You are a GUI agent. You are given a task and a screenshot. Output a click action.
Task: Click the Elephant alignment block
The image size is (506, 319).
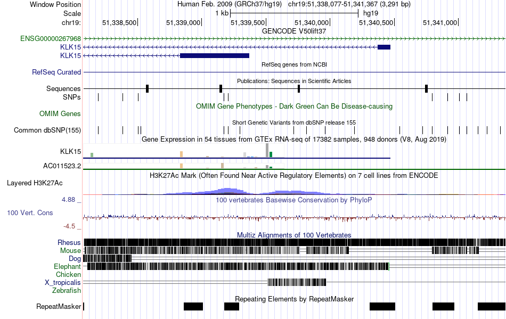(x=238, y=266)
